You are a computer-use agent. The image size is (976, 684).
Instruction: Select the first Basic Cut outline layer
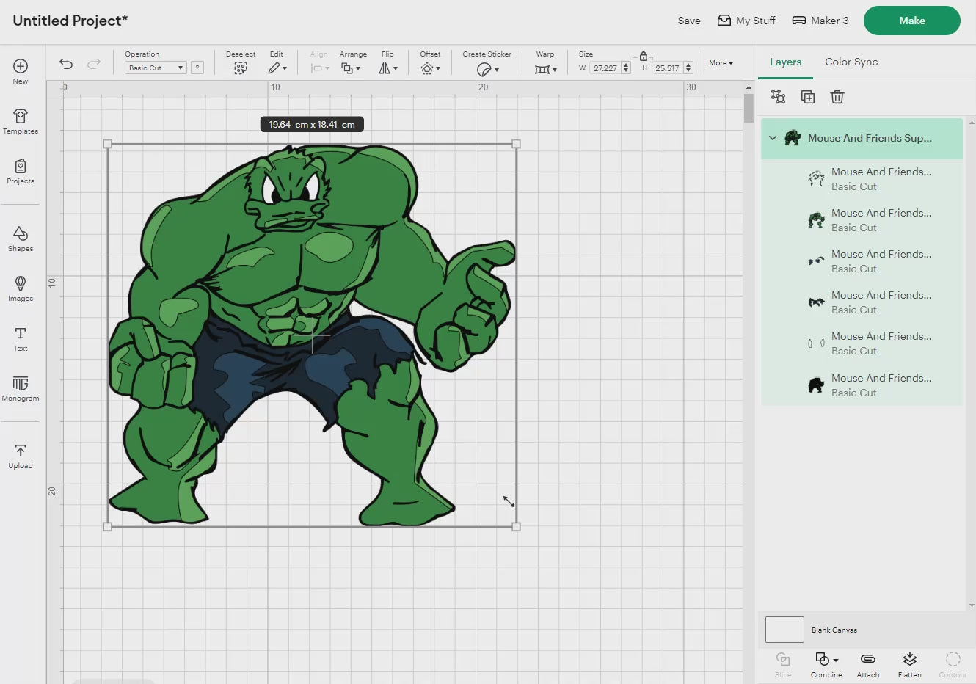pos(862,179)
